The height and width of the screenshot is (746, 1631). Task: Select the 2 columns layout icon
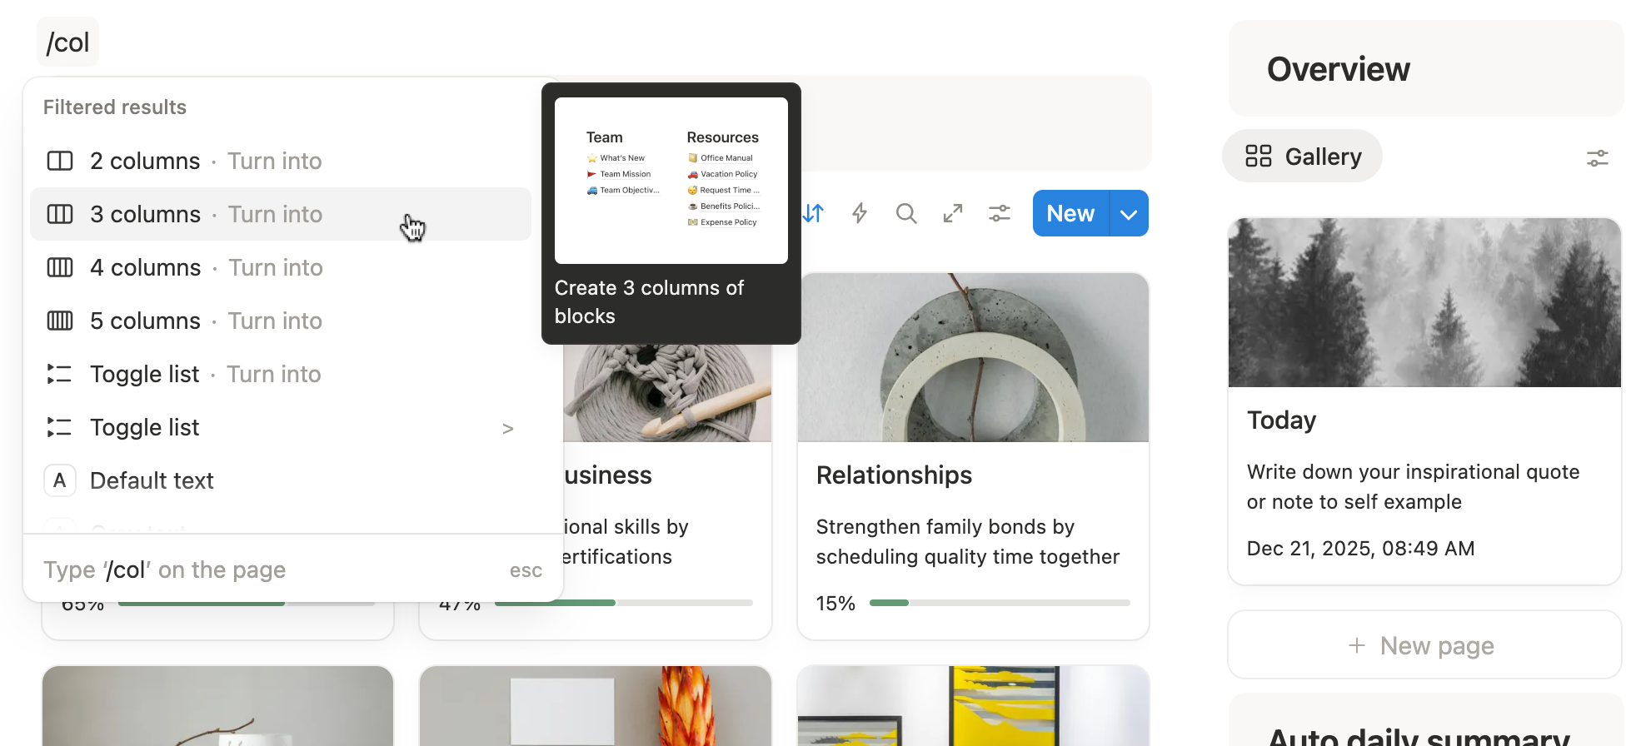pos(60,161)
